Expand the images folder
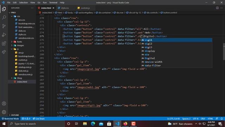Screen dimensions: 225x127 22,46
